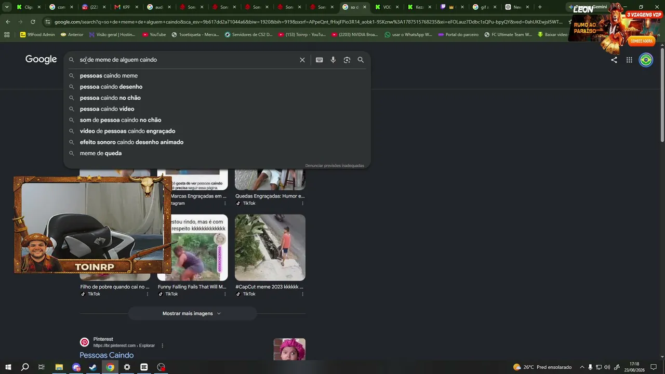Clear the search box with the X icon
This screenshot has height=374, width=665.
coord(302,60)
